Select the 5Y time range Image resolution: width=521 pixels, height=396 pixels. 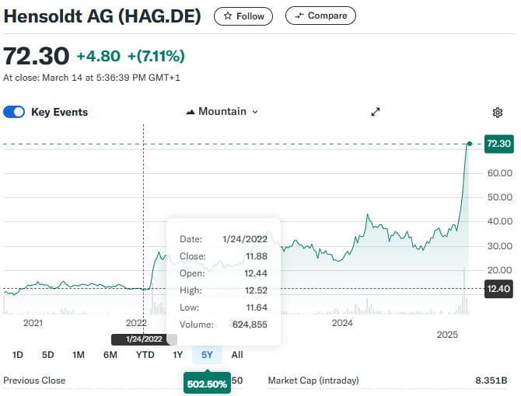pos(207,355)
